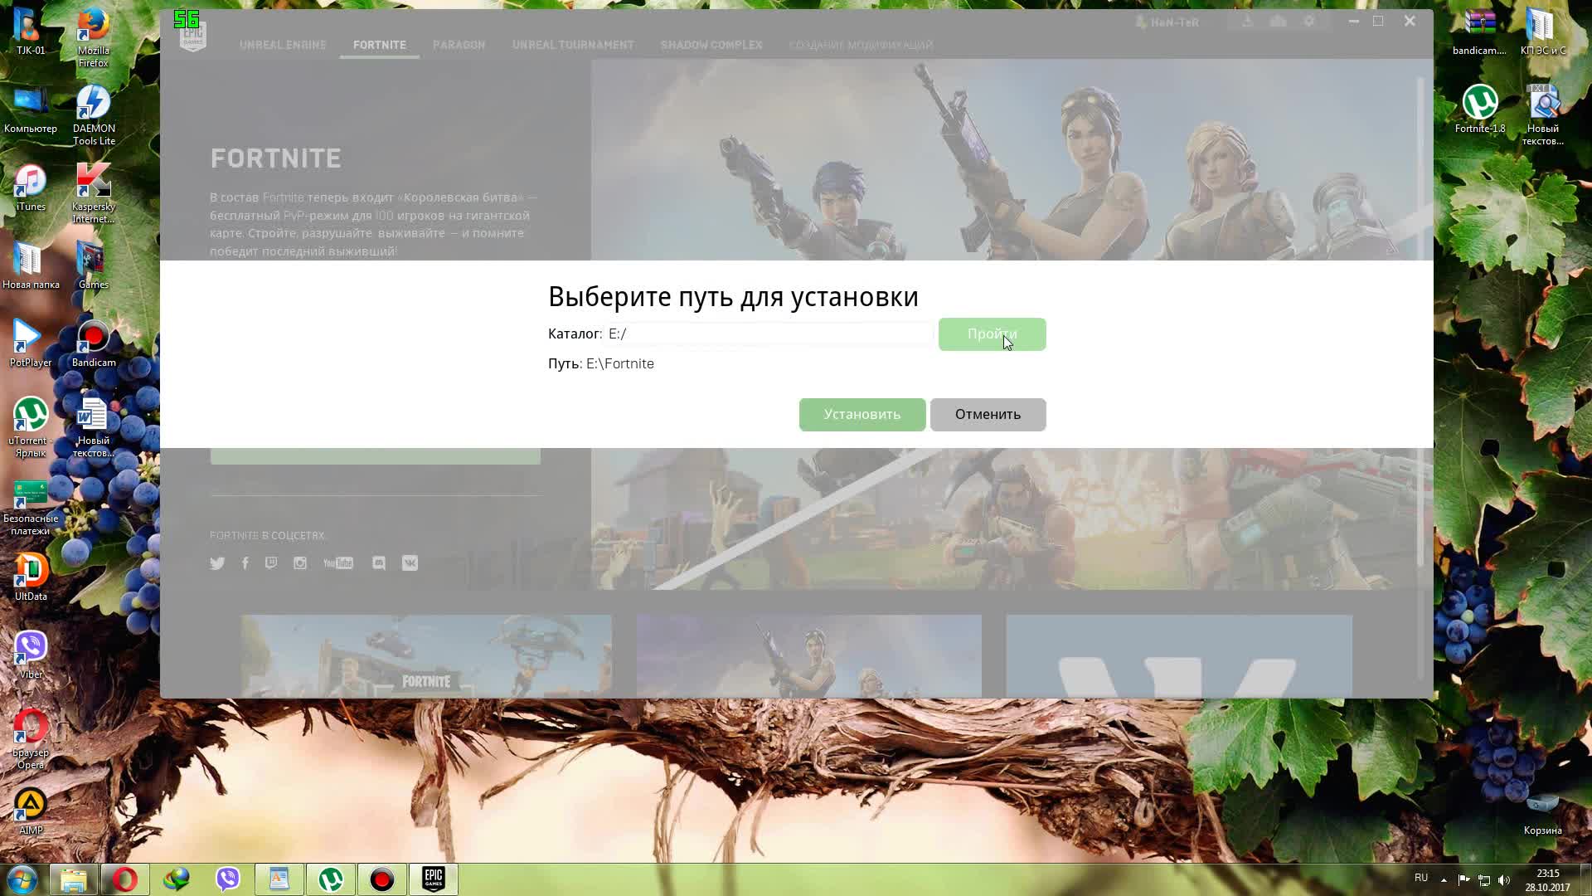
Task: Click the Windows Start button
Action: click(x=22, y=879)
